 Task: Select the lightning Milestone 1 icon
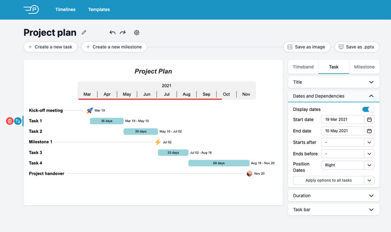click(158, 142)
